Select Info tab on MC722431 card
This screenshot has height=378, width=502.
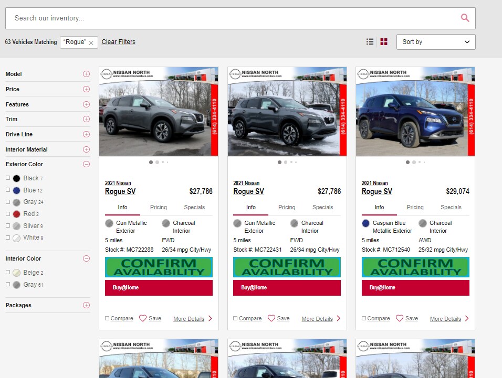251,207
